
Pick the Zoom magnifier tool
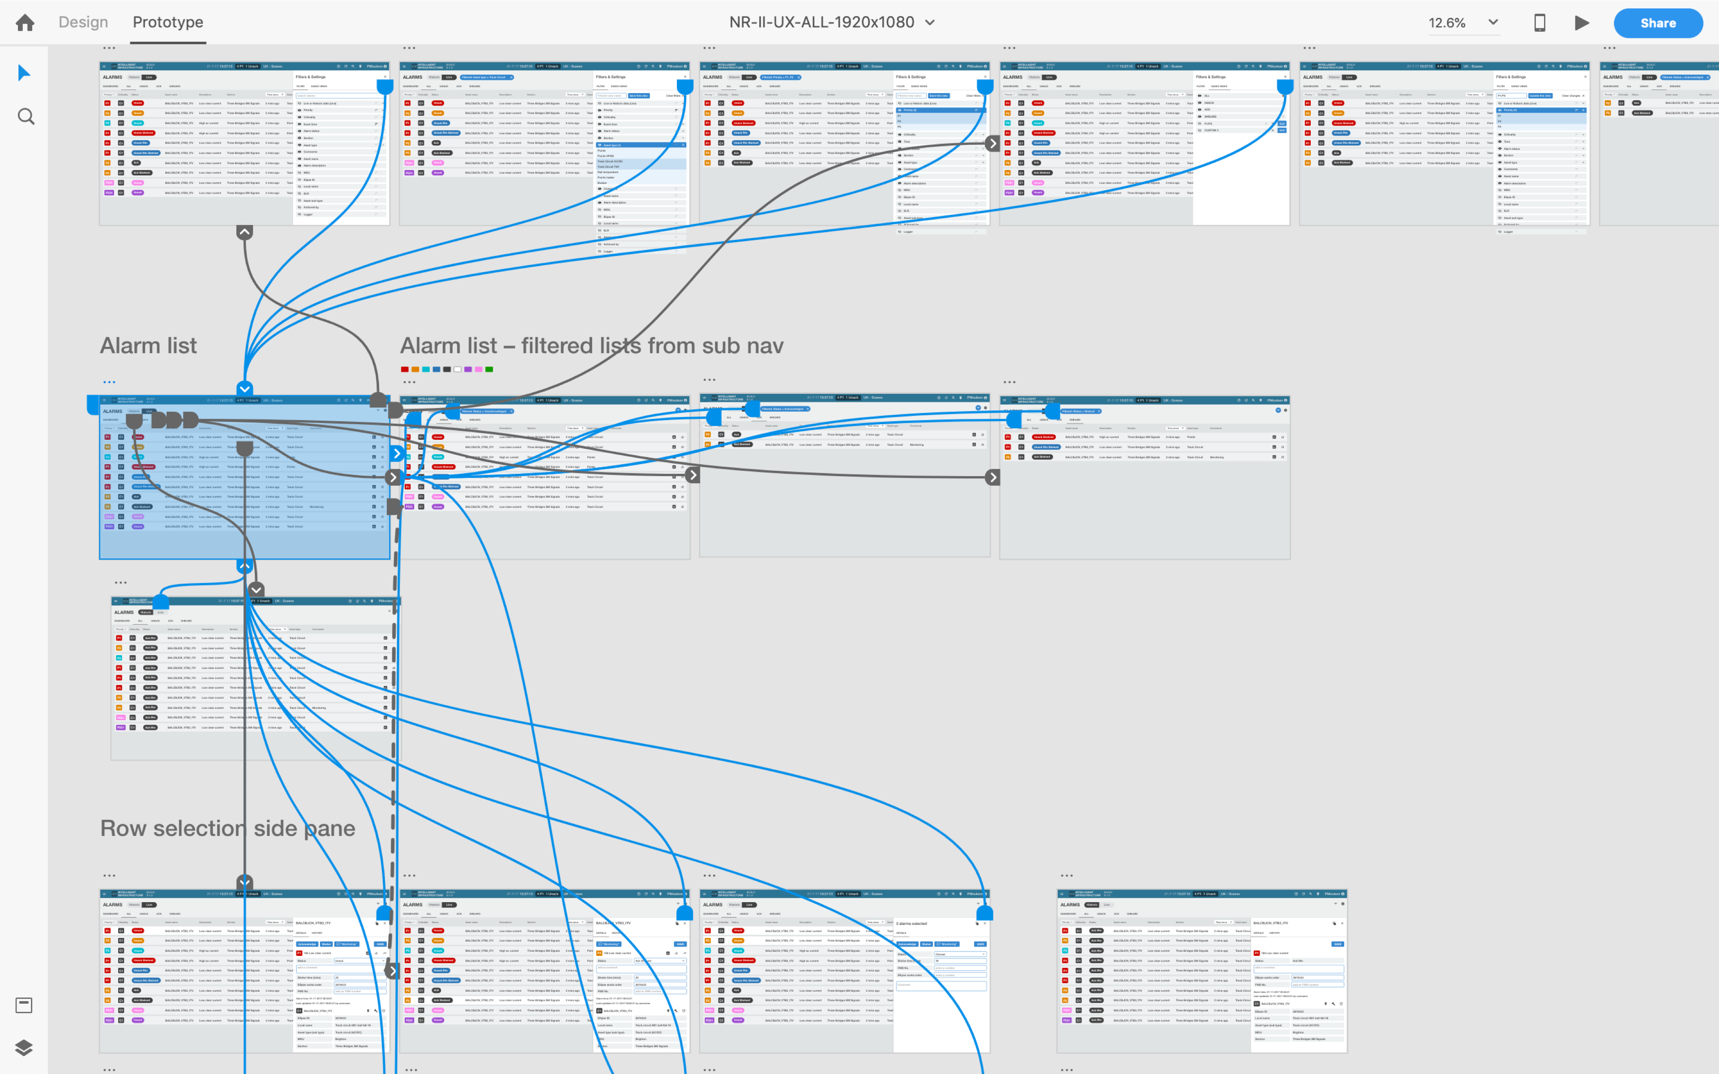(x=26, y=116)
